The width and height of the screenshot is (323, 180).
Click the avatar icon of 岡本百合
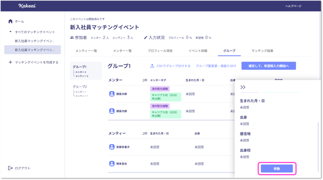pos(112,164)
